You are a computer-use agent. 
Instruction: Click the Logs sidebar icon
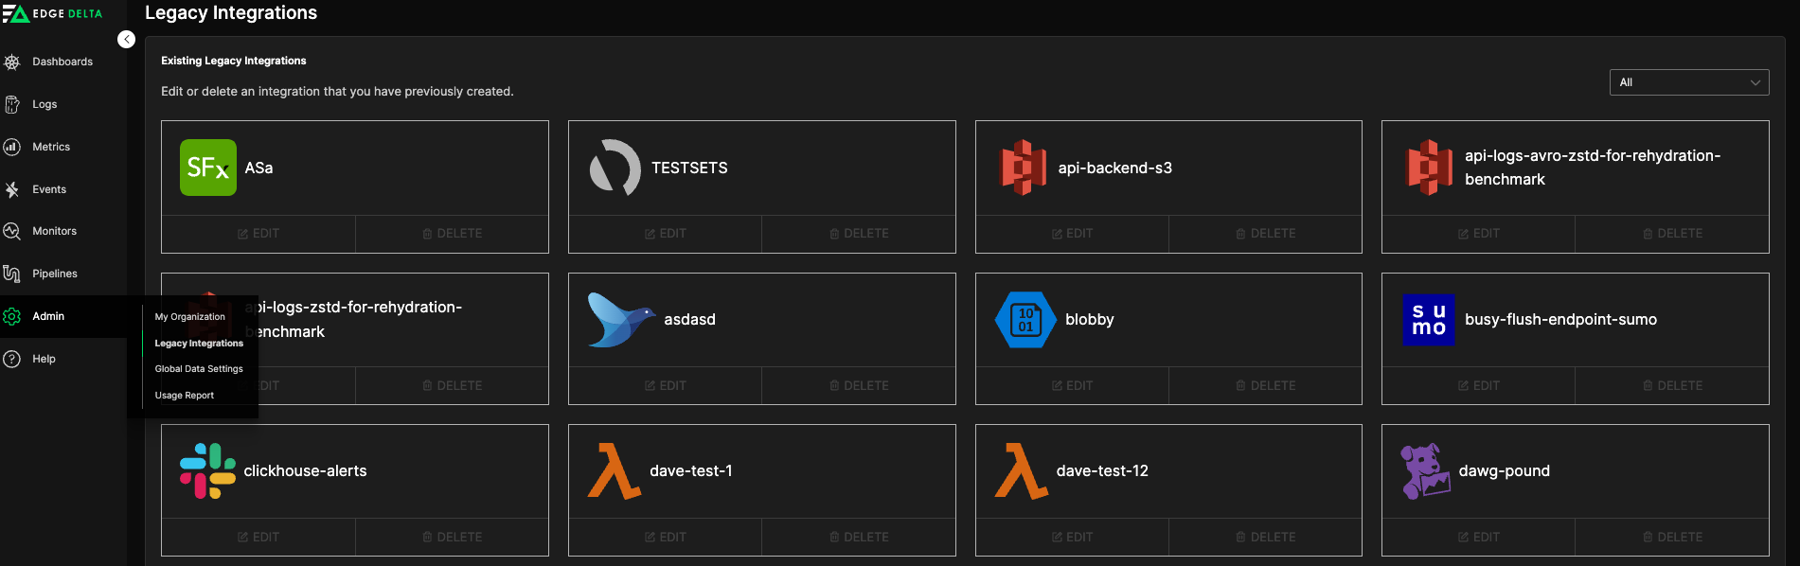12,104
